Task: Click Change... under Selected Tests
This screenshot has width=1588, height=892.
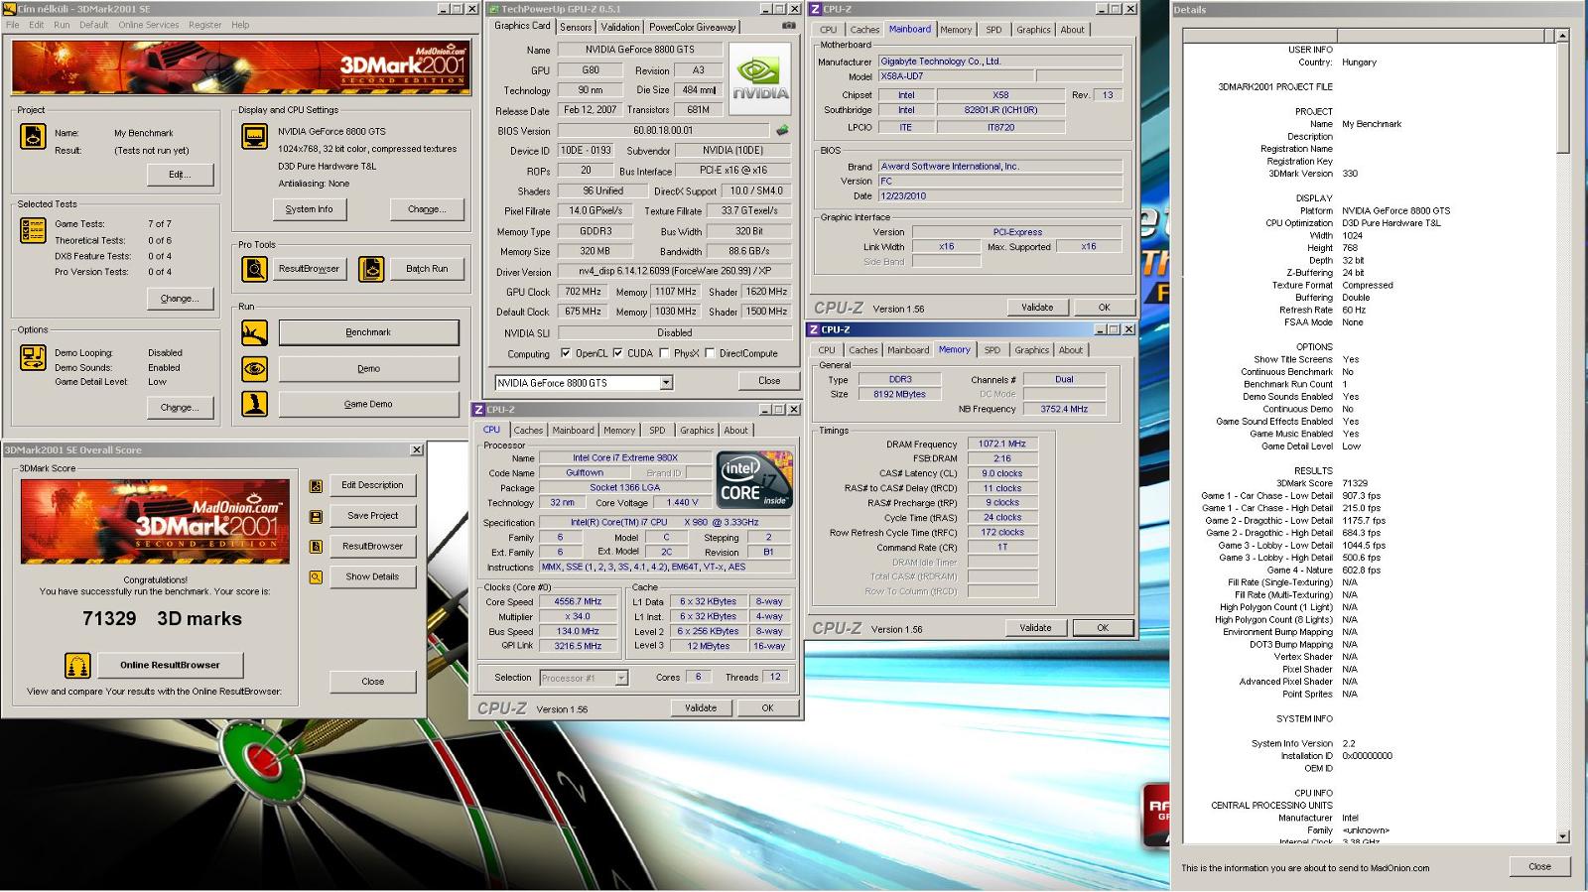Action: pos(179,299)
